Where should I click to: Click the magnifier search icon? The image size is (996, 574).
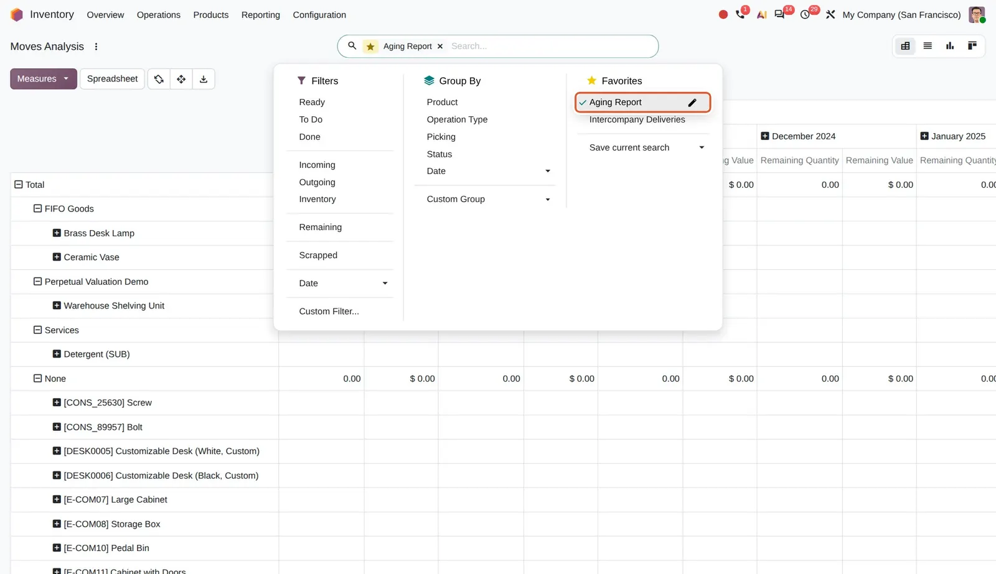pyautogui.click(x=352, y=46)
